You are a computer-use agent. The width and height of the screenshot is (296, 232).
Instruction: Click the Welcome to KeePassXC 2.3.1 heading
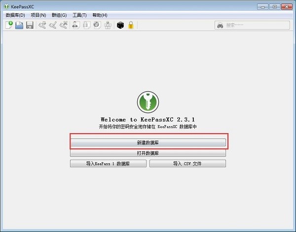tap(148, 120)
